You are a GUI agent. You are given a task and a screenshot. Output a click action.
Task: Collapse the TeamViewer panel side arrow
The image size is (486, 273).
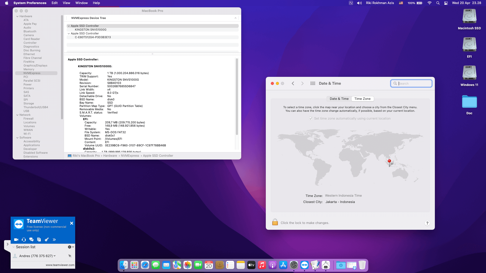point(7,244)
